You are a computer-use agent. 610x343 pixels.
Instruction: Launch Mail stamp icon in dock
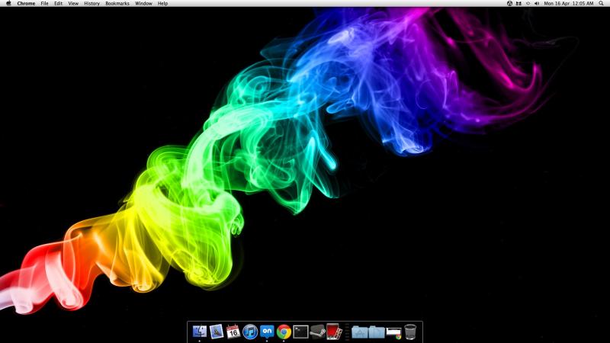[x=217, y=332]
